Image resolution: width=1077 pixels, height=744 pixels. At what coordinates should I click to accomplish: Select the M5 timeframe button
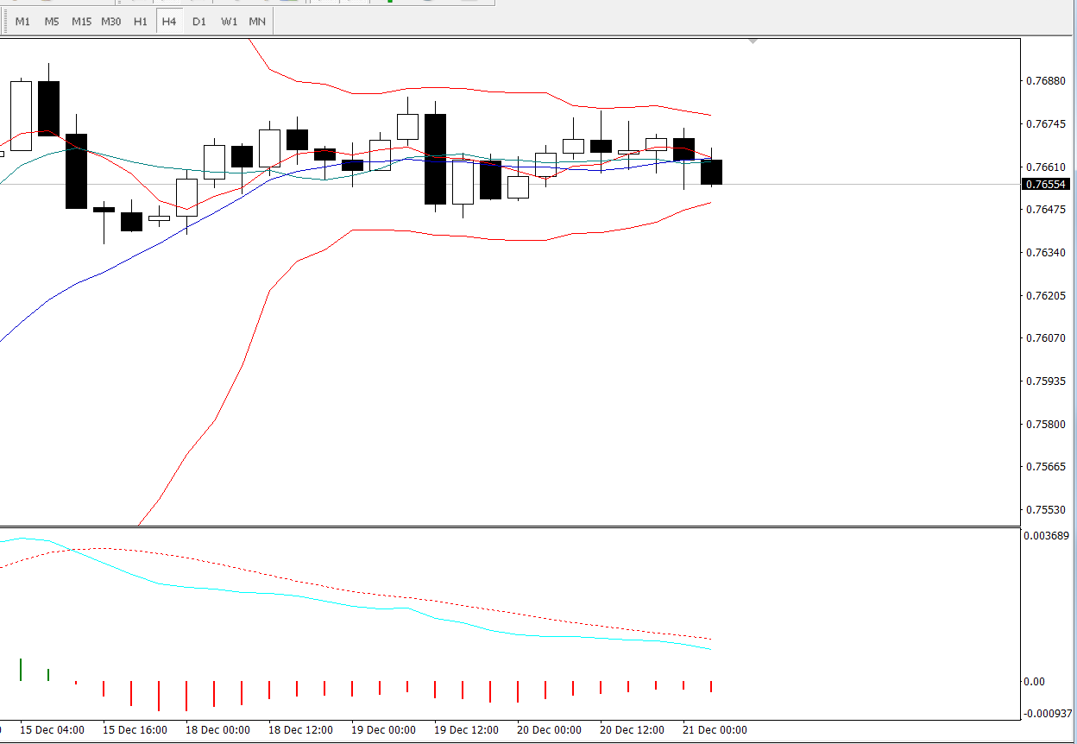pyautogui.click(x=52, y=22)
